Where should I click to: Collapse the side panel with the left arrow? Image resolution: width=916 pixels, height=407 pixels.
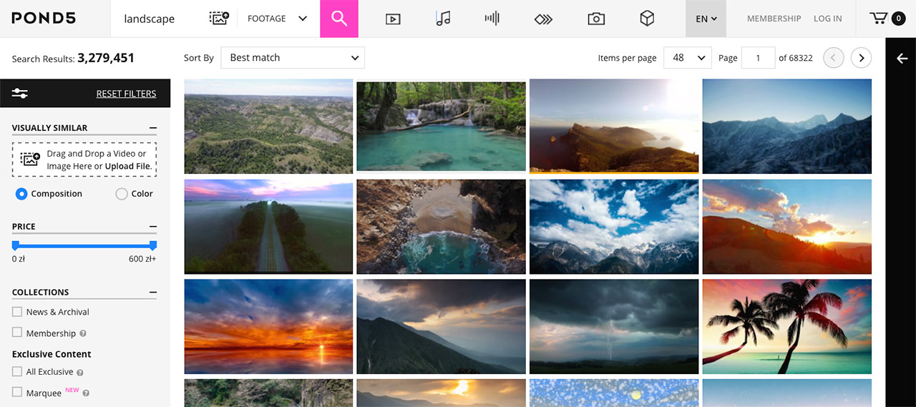click(902, 59)
